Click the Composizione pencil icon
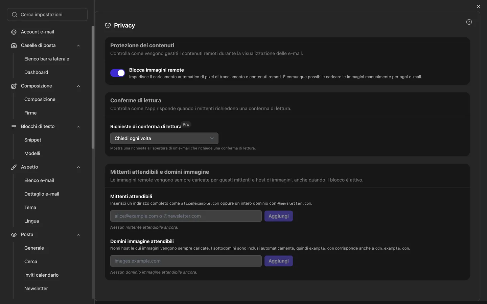This screenshot has height=304, width=487. click(14, 86)
